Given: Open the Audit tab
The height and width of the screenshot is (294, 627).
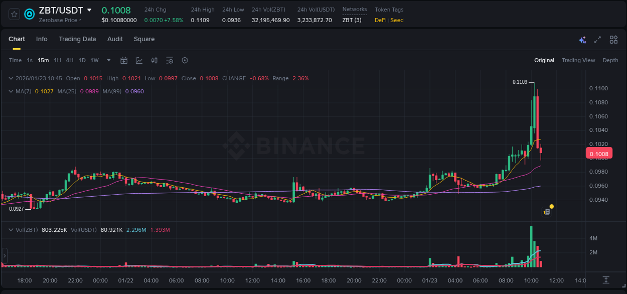Looking at the screenshot, I should pos(115,39).
